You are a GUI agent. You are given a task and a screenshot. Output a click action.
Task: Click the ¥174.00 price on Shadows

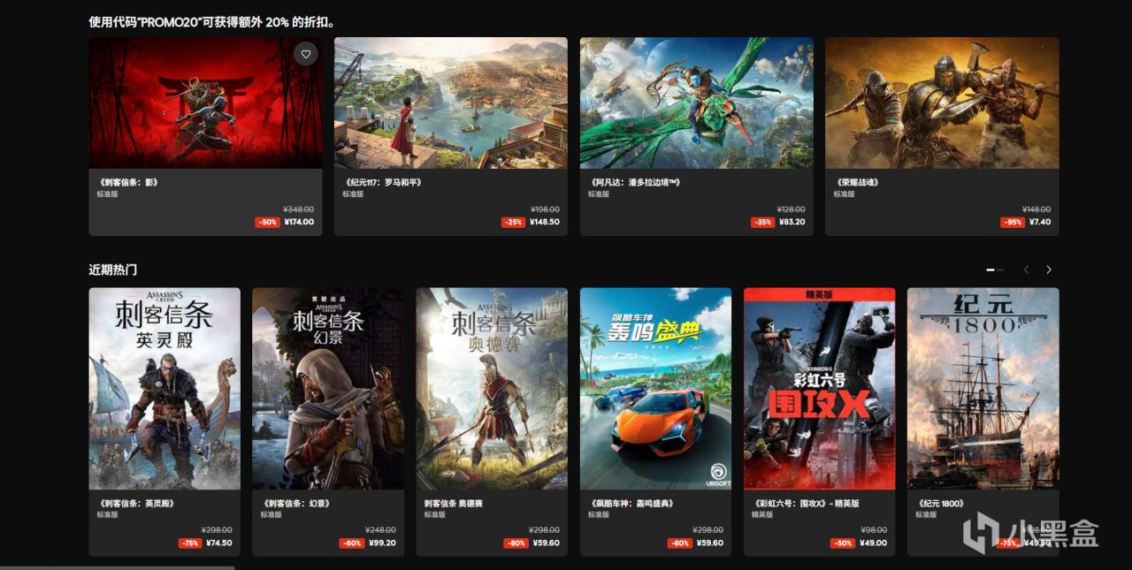click(299, 222)
